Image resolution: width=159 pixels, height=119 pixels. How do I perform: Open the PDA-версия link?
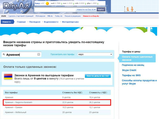40,16
